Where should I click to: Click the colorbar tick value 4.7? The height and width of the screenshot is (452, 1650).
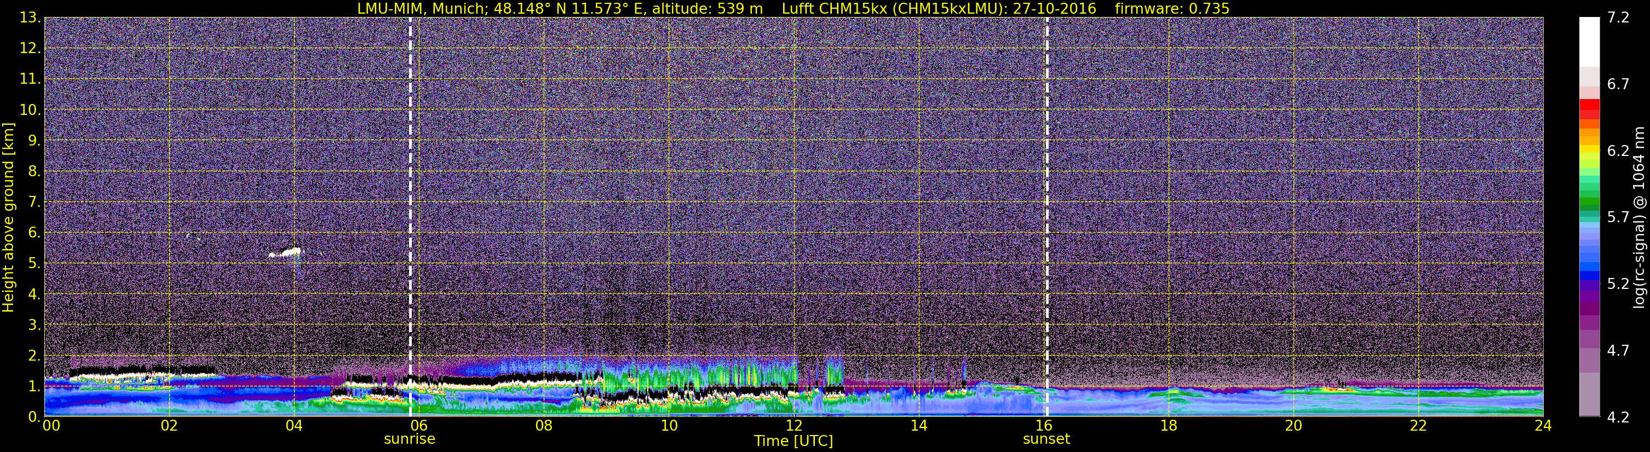pyautogui.click(x=1618, y=350)
